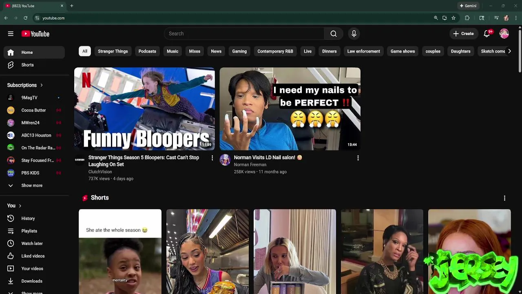The width and height of the screenshot is (522, 294).
Task: Bookmark this page with star icon
Action: [x=453, y=18]
